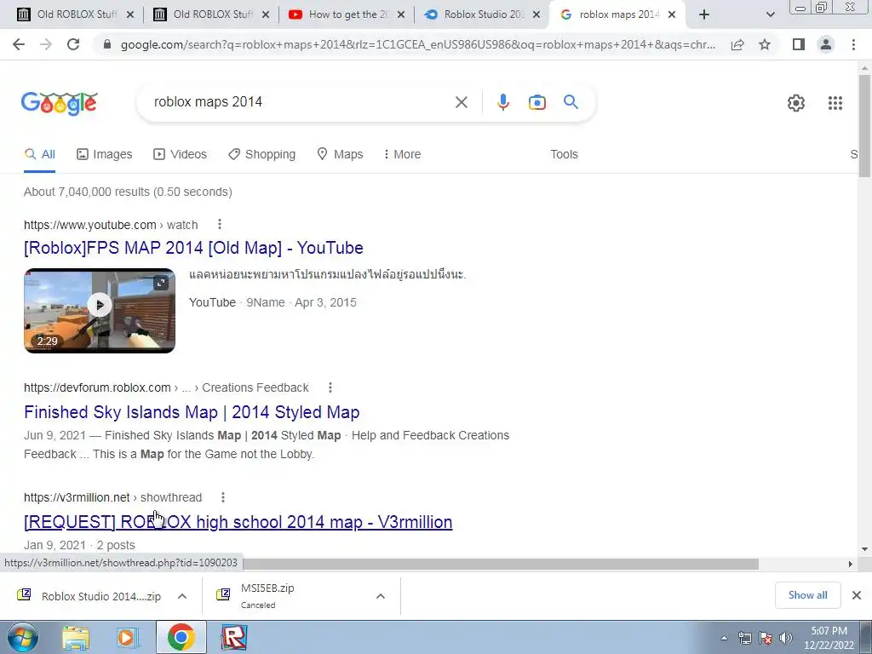
Task: Open Finished Sky Islands Map result
Action: pos(192,412)
